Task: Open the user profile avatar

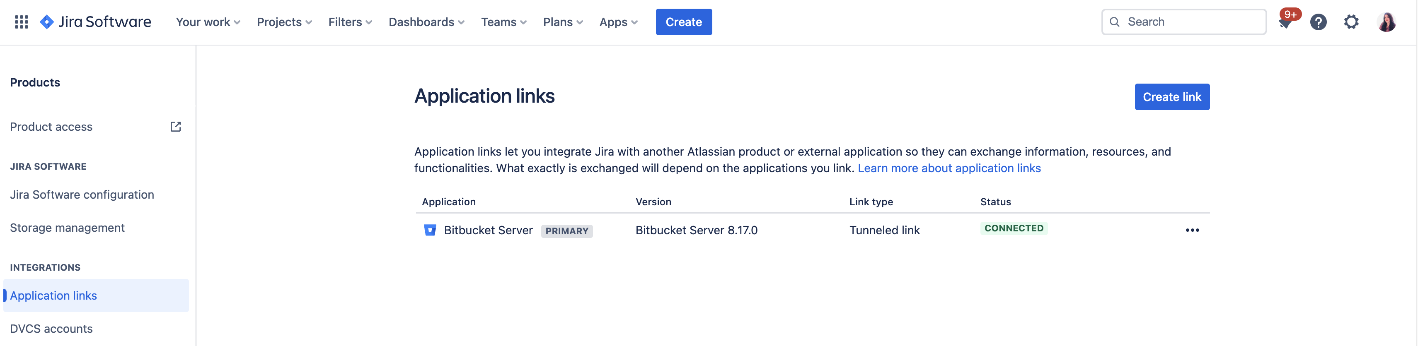Action: 1387,22
